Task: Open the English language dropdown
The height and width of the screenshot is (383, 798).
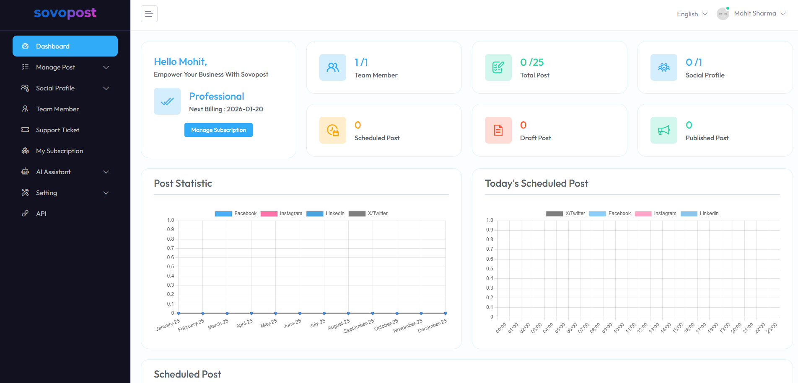Action: click(x=692, y=14)
